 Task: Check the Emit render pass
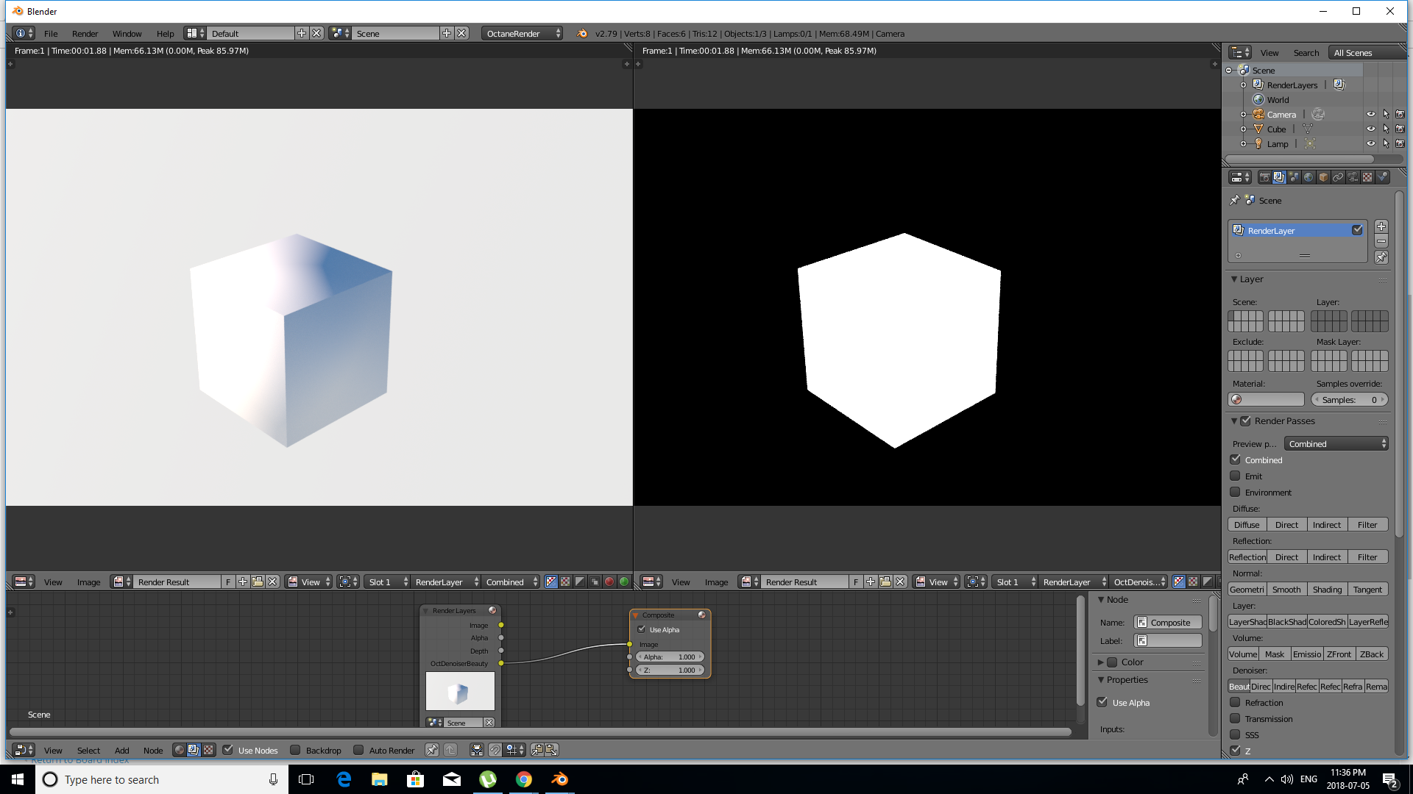pyautogui.click(x=1236, y=476)
